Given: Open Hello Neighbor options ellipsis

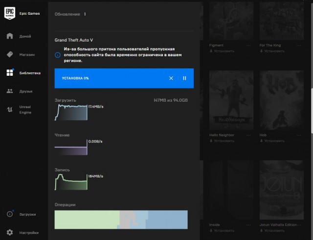Looking at the screenshot, I should (x=248, y=135).
